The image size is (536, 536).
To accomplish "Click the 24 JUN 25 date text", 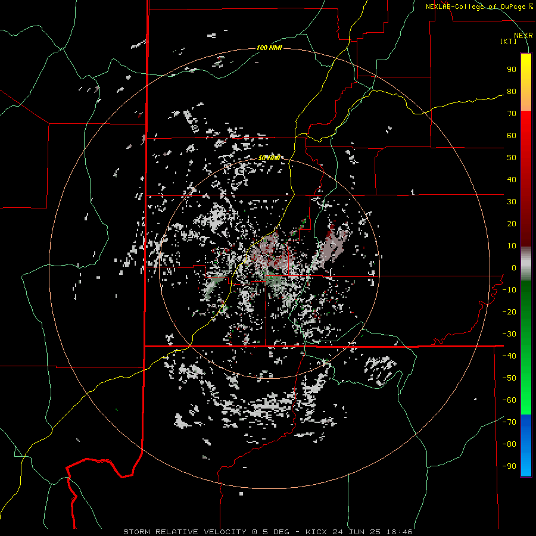I will [358, 532].
